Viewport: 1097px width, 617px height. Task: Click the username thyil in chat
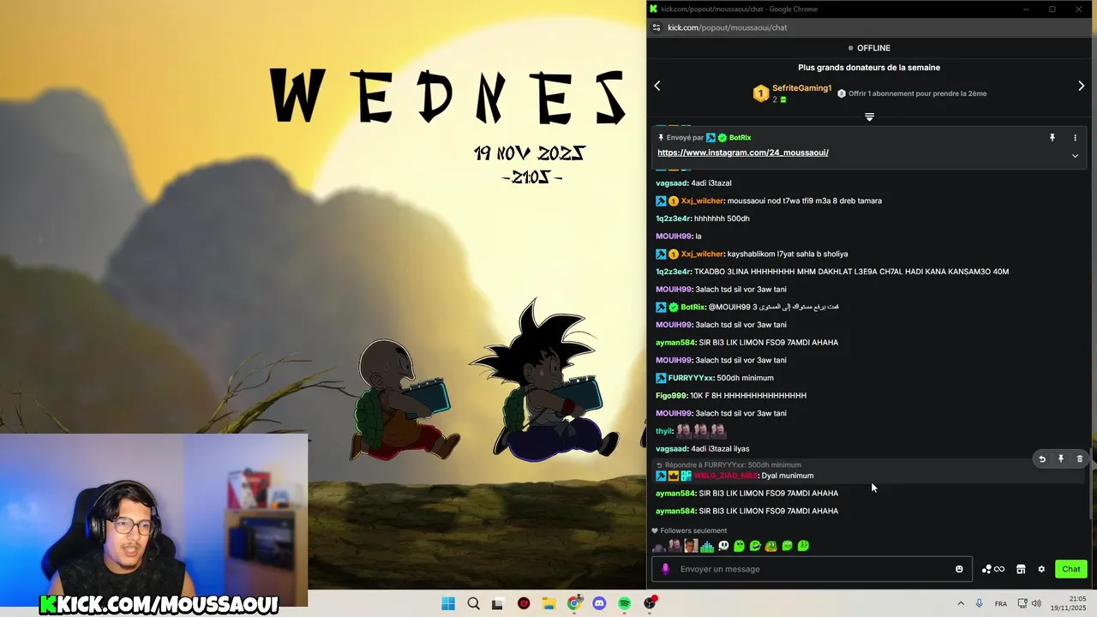664,431
